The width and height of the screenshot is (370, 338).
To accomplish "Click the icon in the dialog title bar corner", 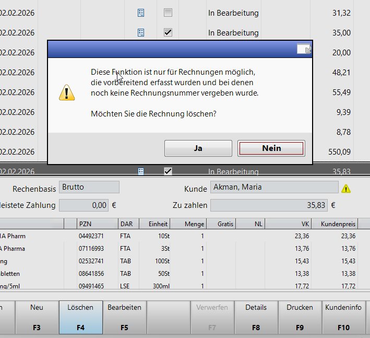I will point(304,49).
